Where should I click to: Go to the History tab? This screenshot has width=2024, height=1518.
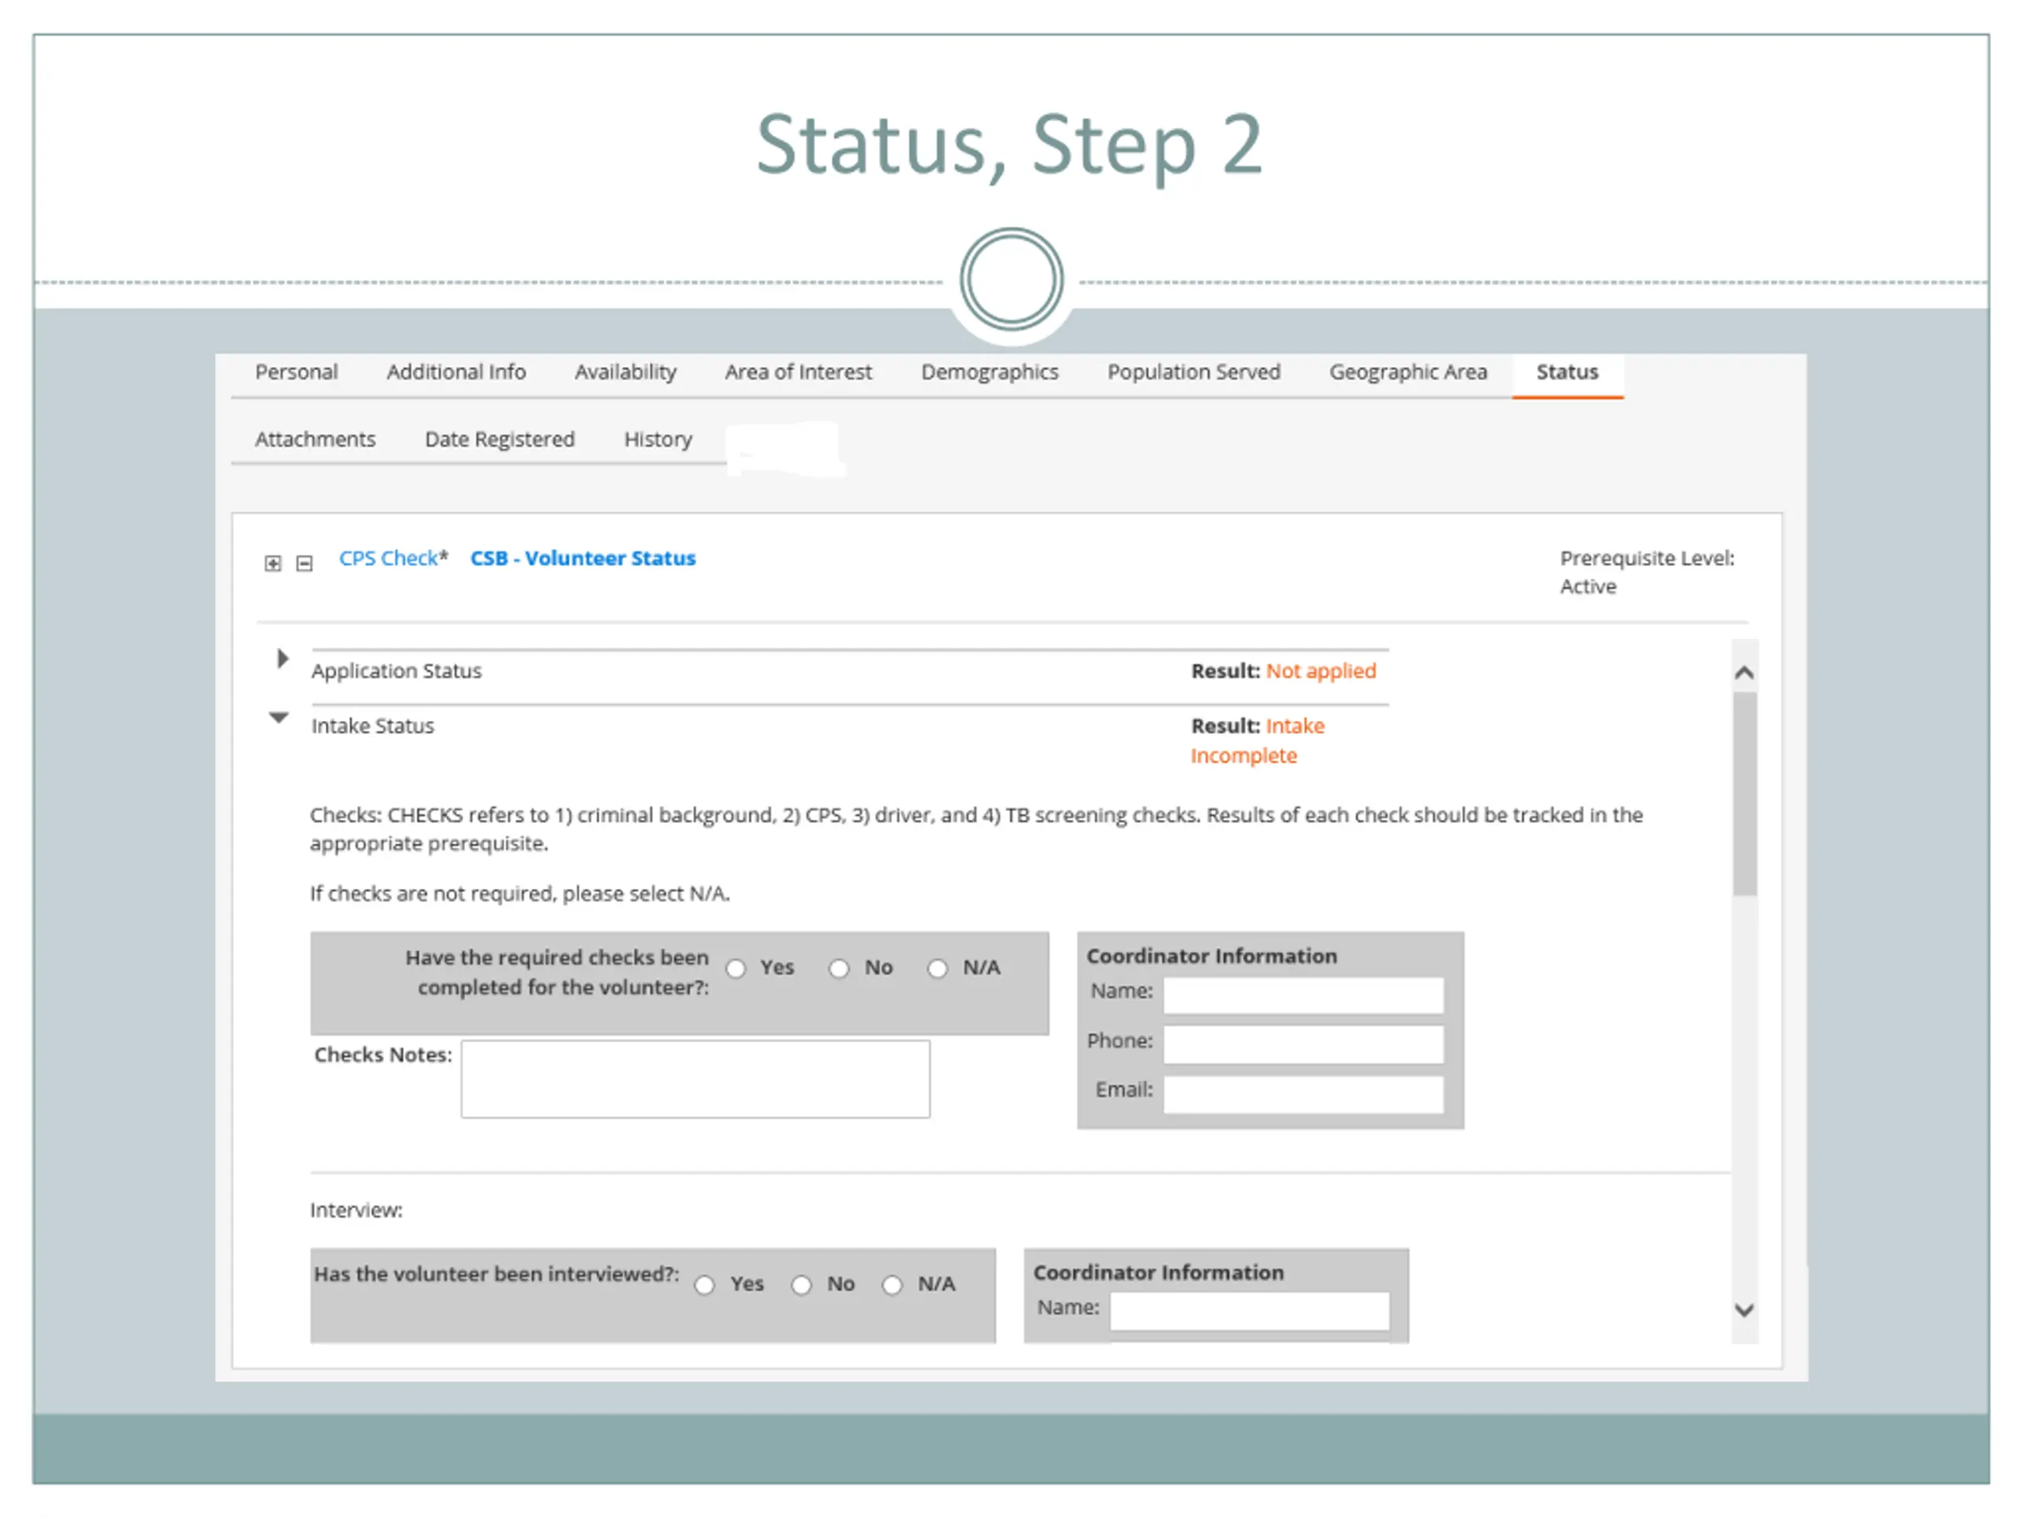658,440
